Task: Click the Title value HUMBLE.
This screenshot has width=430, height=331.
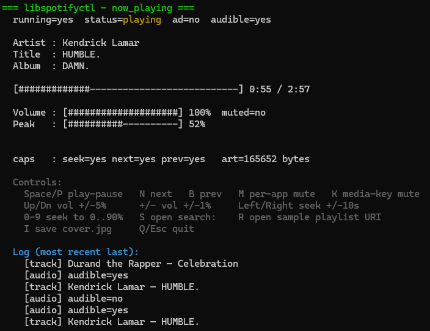Action: 81,54
